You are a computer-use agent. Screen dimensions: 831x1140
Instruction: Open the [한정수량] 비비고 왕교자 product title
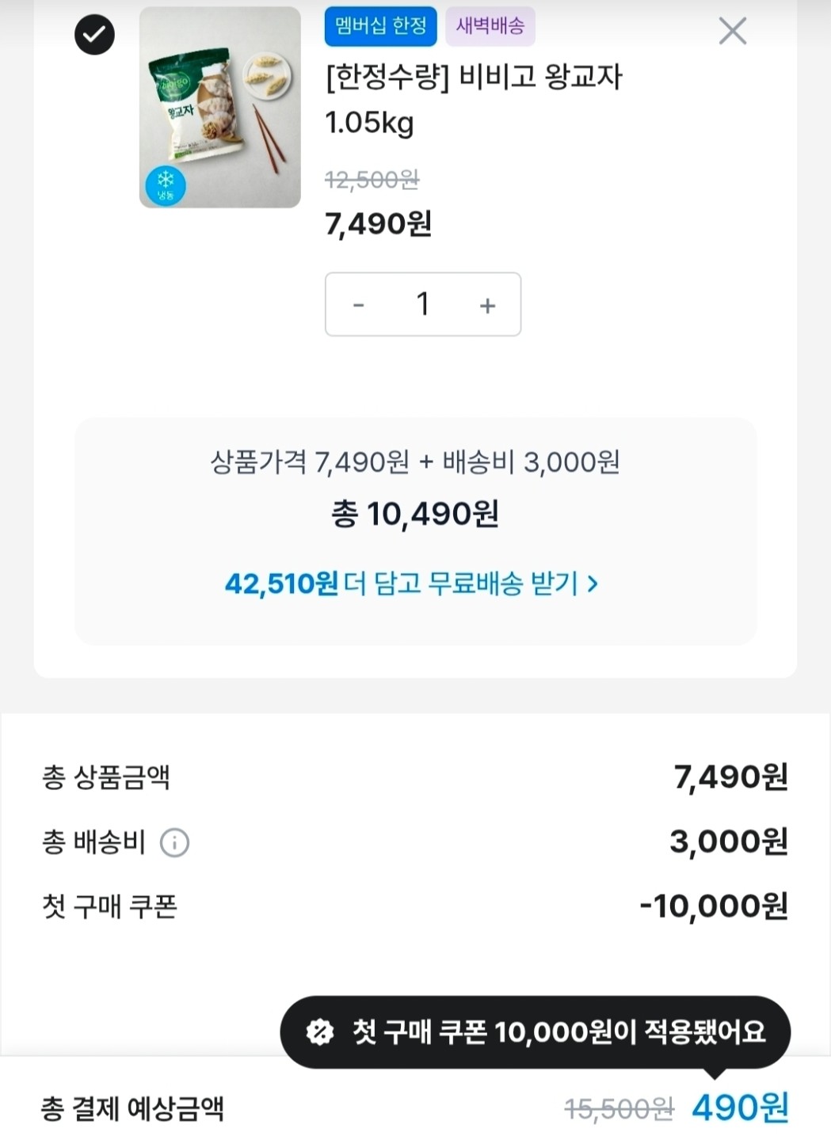point(474,78)
